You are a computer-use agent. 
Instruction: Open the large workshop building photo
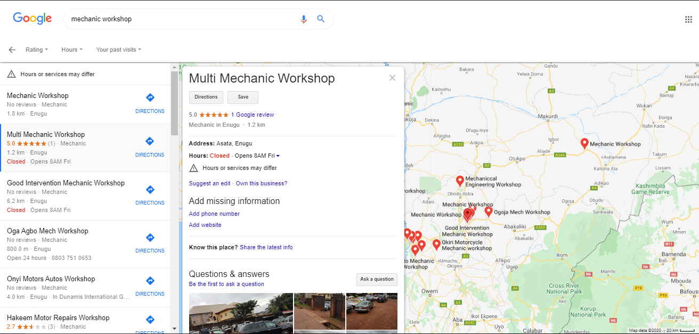coord(241,313)
